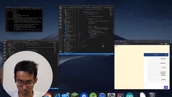
Task: Open the browser profile avatar
Action: (166, 44)
